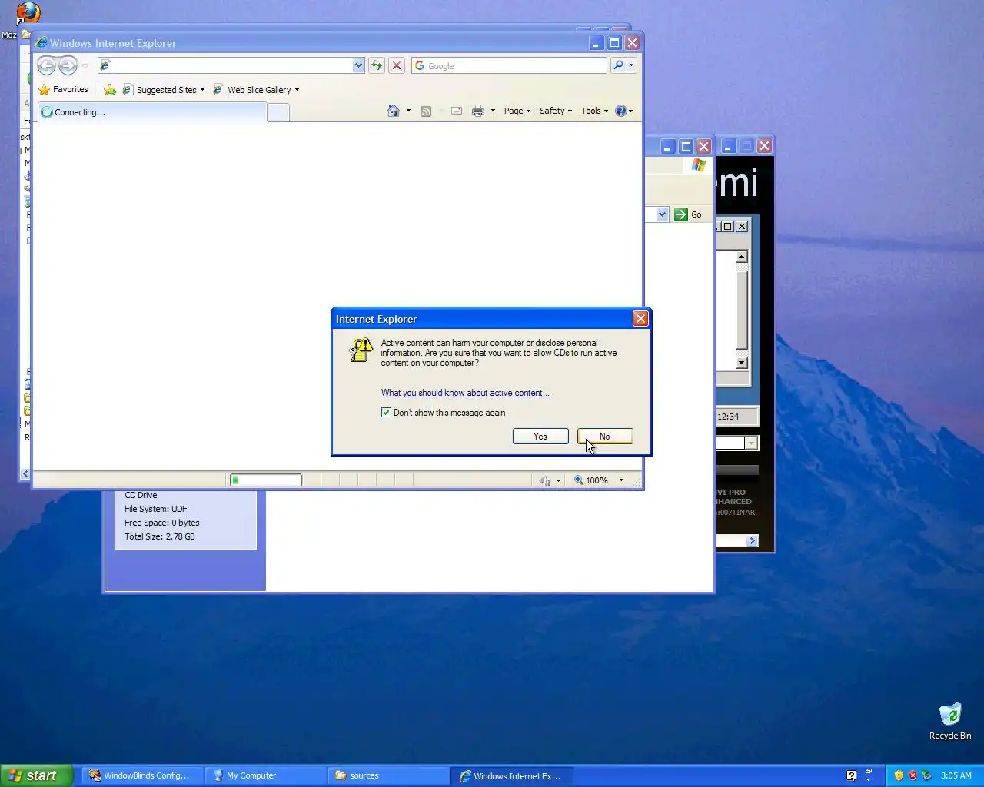Click "Free Space: 0 bytes" text
The width and height of the screenshot is (984, 787).
(x=162, y=523)
